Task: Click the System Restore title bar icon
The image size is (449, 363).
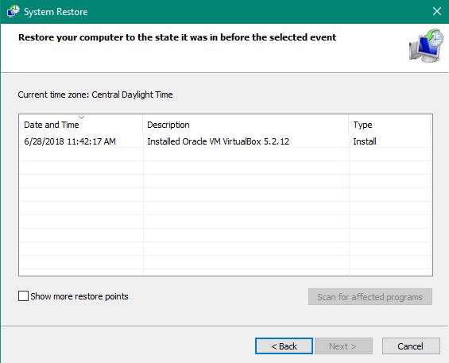Action: tap(14, 11)
